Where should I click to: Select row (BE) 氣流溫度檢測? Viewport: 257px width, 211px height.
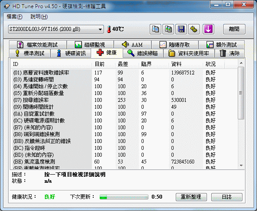[x=124, y=162]
